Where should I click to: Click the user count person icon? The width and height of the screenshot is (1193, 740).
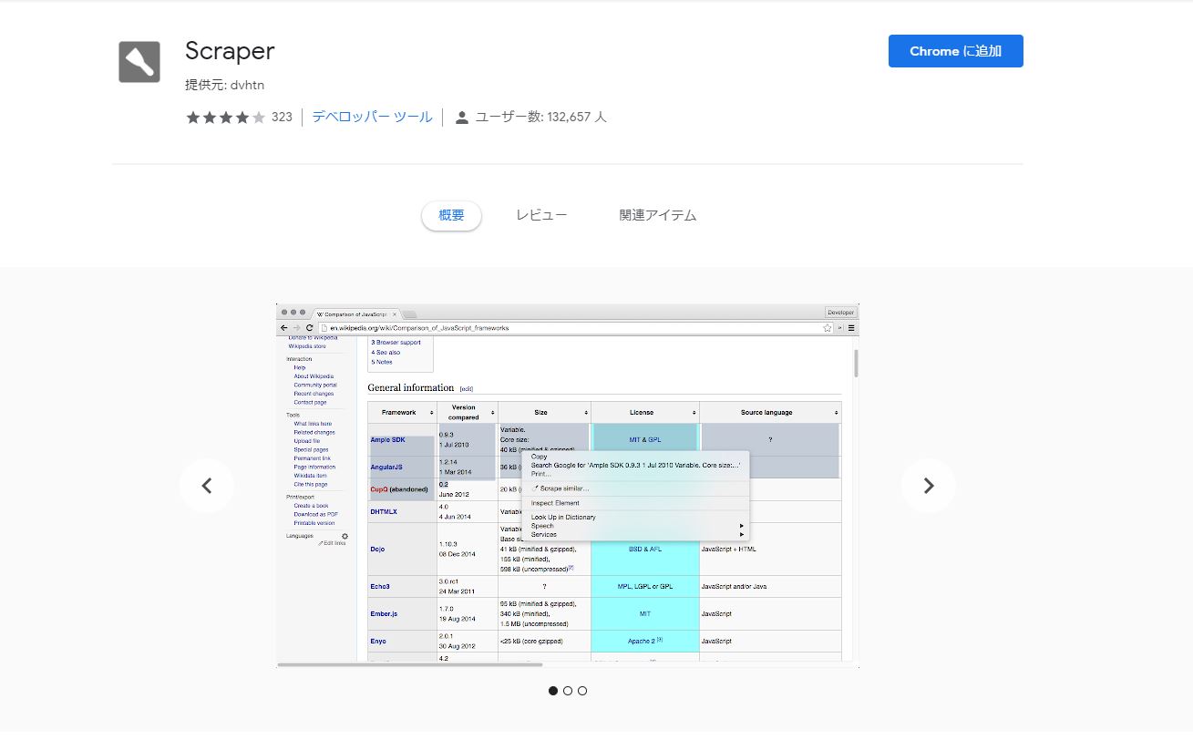tap(462, 118)
